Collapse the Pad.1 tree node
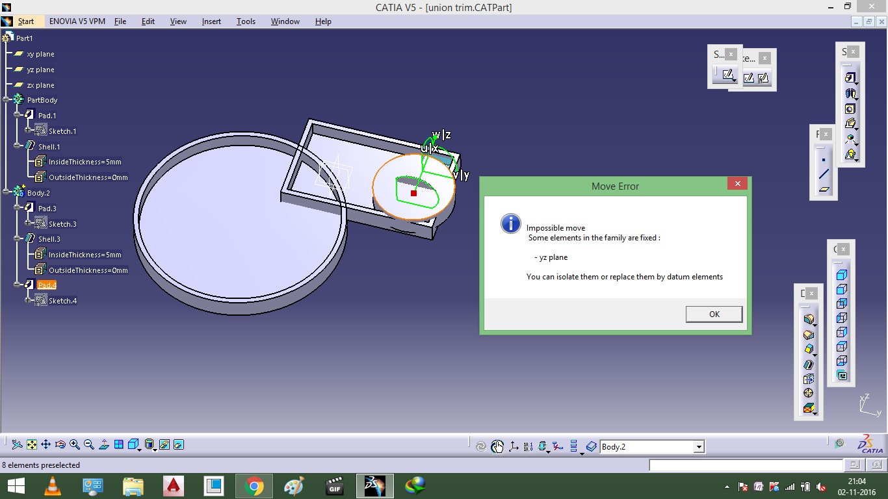 18,116
